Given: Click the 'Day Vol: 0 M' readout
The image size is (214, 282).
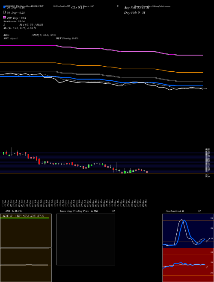Looking at the screenshot, I should pyautogui.click(x=134, y=12).
